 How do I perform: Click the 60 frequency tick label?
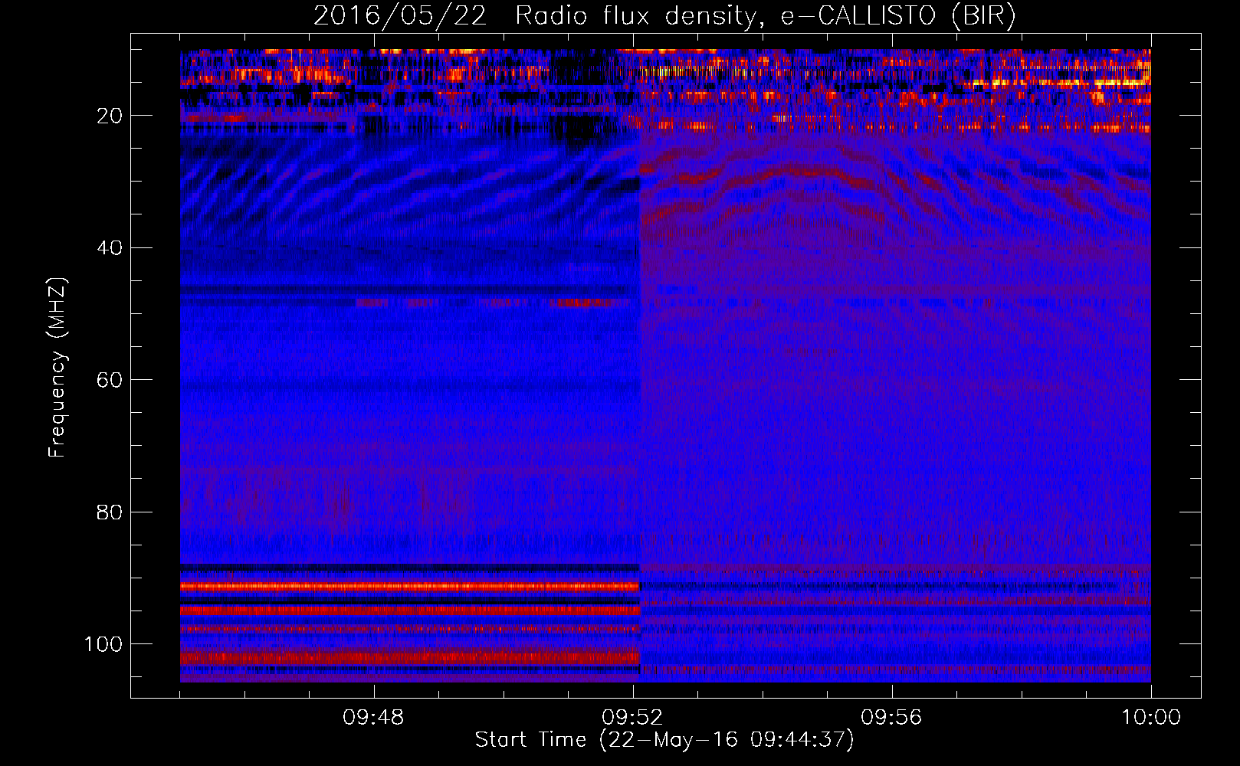[x=110, y=380]
